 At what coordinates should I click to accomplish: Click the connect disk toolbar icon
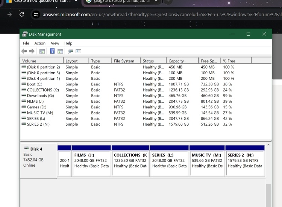(x=71, y=52)
